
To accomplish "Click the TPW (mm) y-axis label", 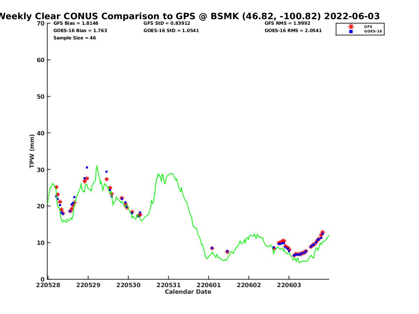I will click(x=32, y=151).
